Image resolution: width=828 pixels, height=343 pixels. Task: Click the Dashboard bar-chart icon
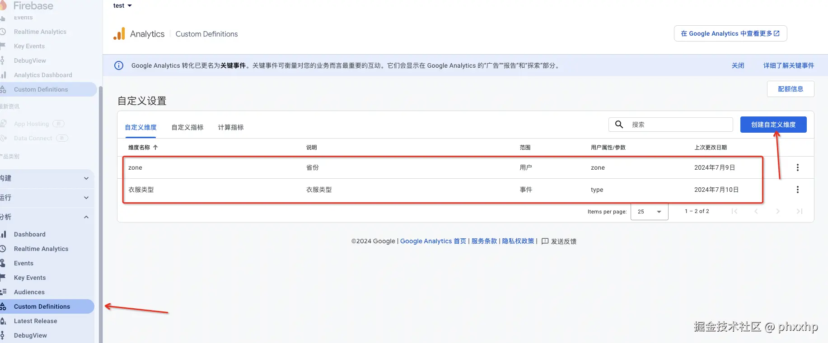(x=3, y=234)
